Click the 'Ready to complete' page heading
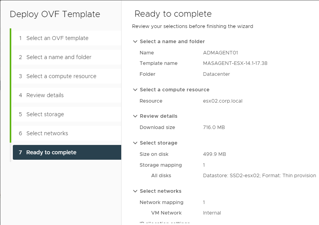 (x=173, y=14)
